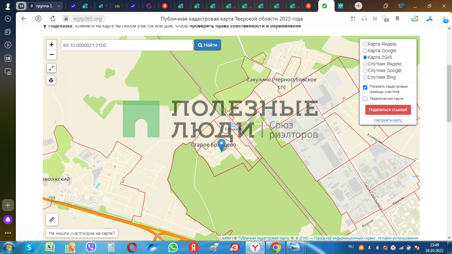Open the Условия использования link
This screenshot has width=452, height=254.
coord(398,238)
